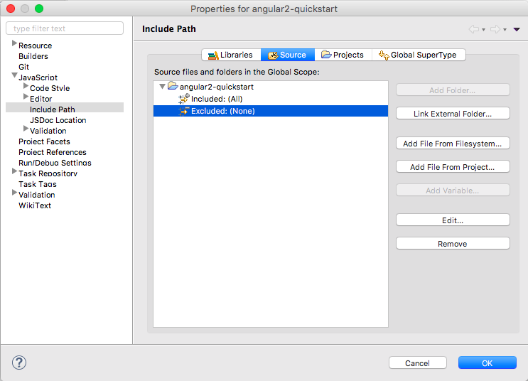Viewport: 528px width, 381px height.
Task: Switch to the Libraries tab
Action: coord(230,55)
